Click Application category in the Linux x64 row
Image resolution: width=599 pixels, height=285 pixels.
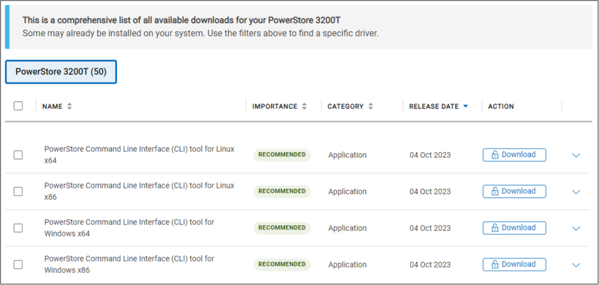click(347, 155)
